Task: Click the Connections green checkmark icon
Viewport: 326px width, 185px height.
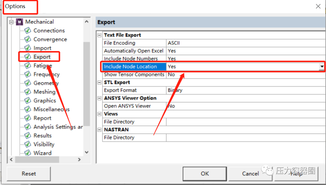Action: click(x=27, y=30)
